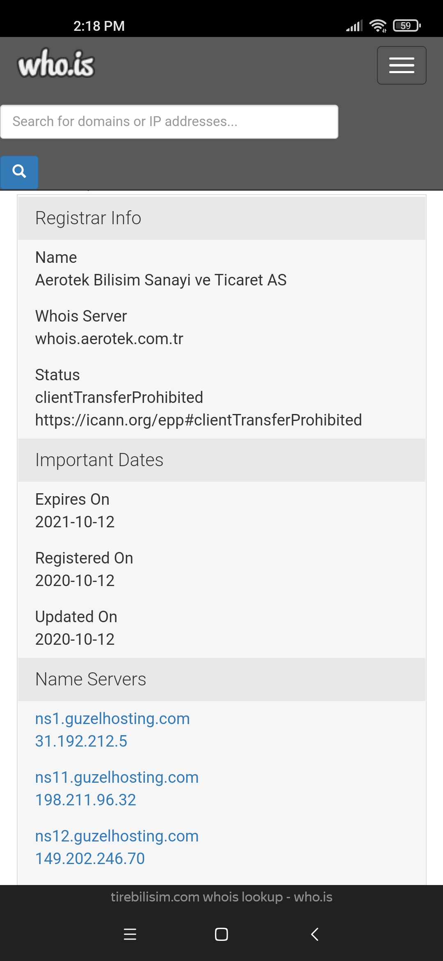The height and width of the screenshot is (961, 443).
Task: Open the who.is logo homepage
Action: pos(56,63)
